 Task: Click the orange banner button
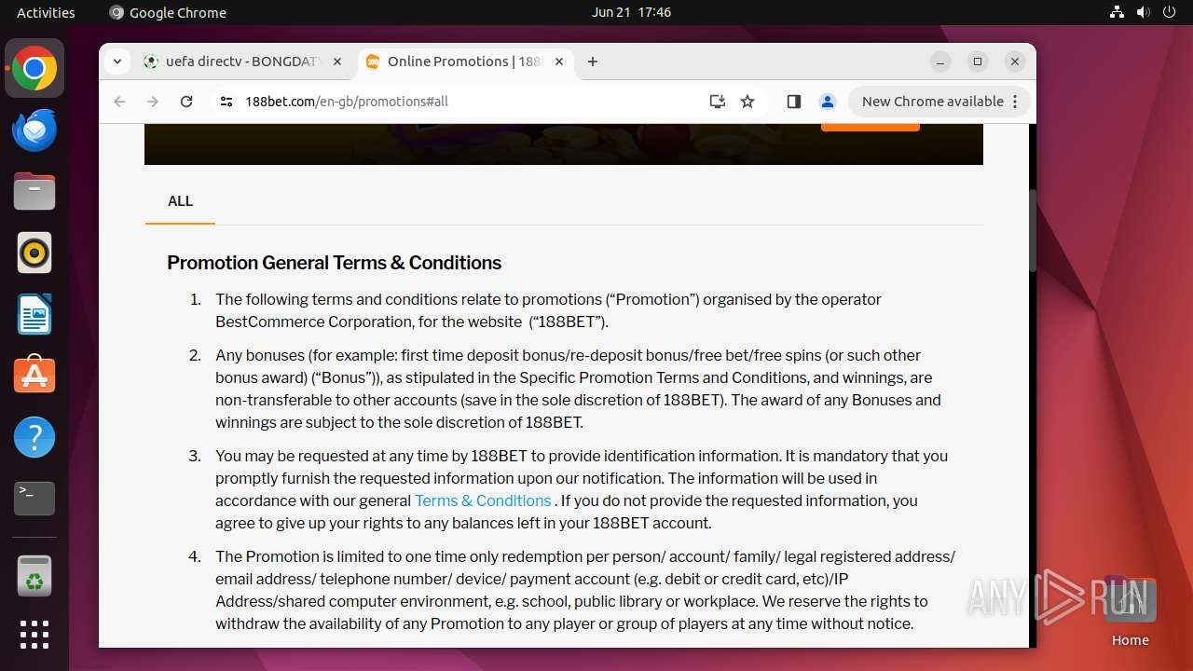tap(870, 127)
